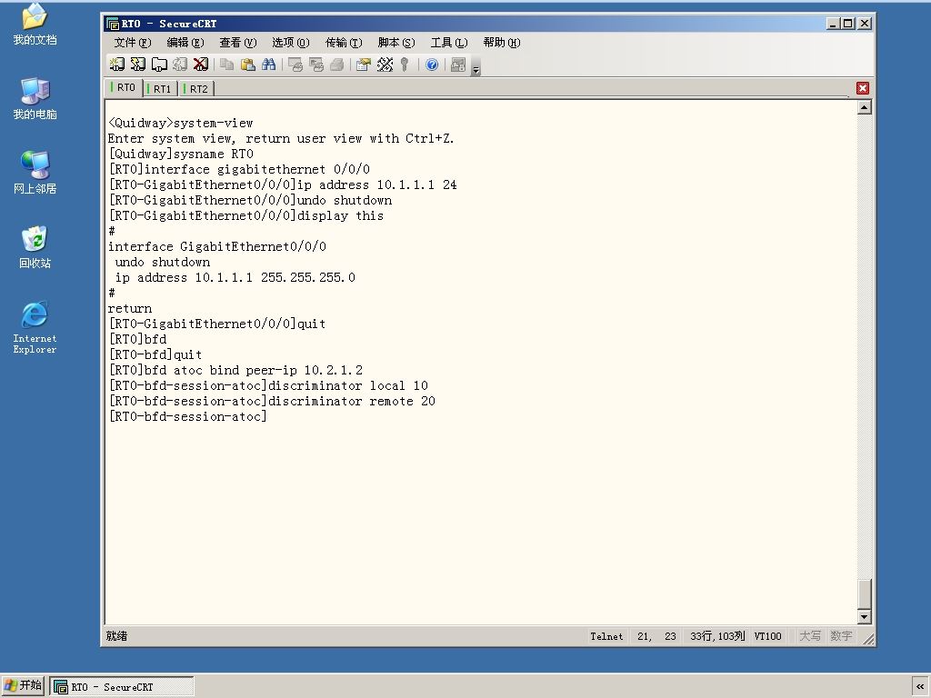Click the Reconnect toolbar icon

coord(180,65)
